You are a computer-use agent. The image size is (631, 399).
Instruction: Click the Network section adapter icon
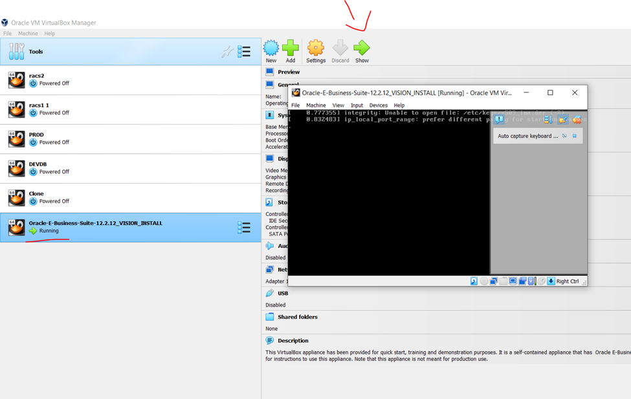tap(270, 270)
